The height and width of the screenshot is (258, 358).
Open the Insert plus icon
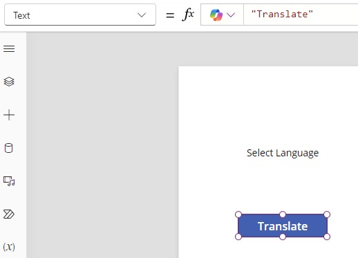coord(9,115)
